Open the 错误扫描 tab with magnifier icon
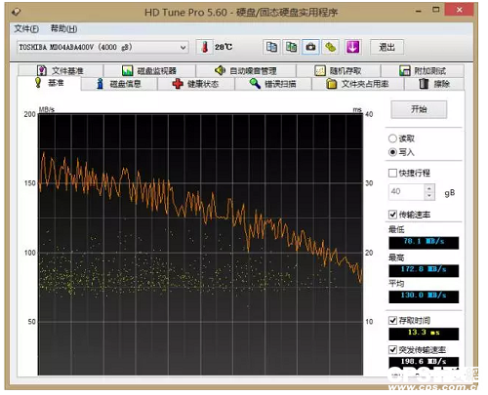Screen dimensions: 488x395 (x=273, y=84)
